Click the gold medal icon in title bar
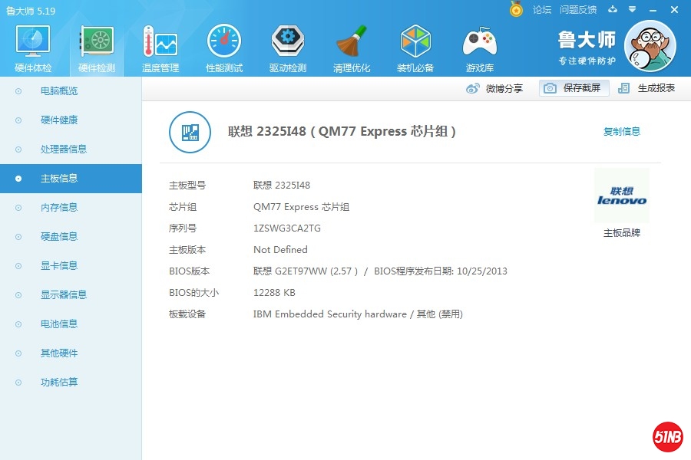The width and height of the screenshot is (691, 460). pyautogui.click(x=516, y=9)
